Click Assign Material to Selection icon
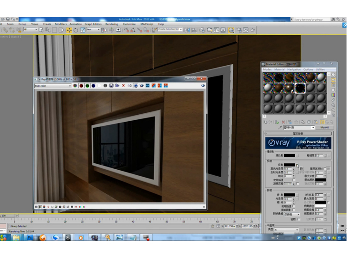This screenshot has height=259, width=347. 277,122
